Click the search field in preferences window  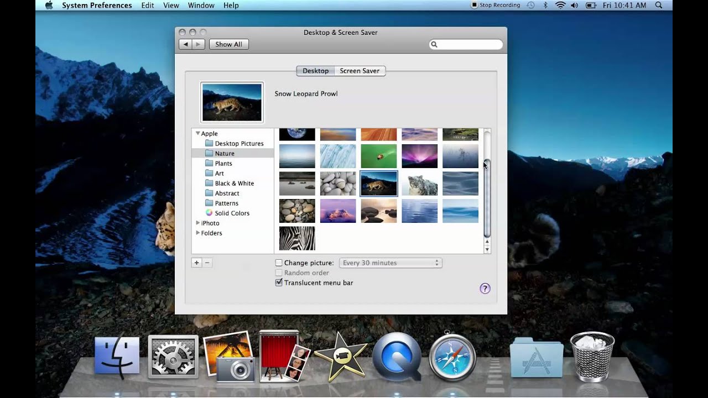[x=466, y=44]
